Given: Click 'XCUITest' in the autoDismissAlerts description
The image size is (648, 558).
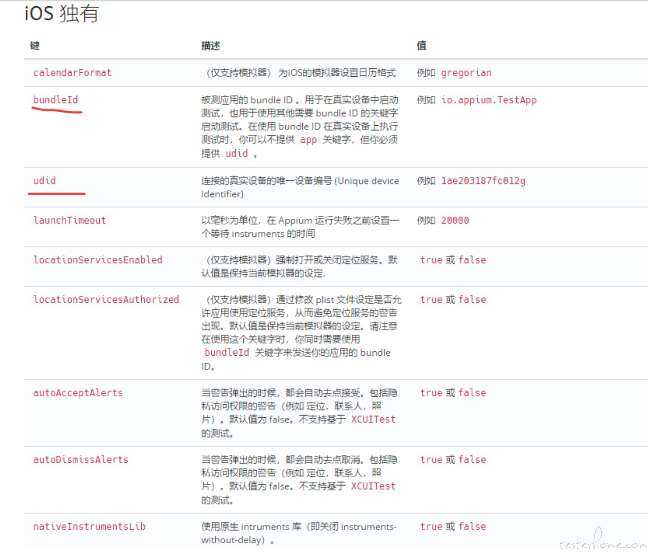Looking at the screenshot, I should (373, 486).
